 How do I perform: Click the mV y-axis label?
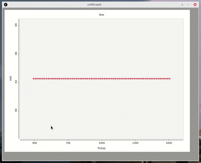point(10,79)
